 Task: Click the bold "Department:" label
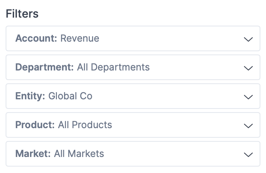tap(44, 67)
